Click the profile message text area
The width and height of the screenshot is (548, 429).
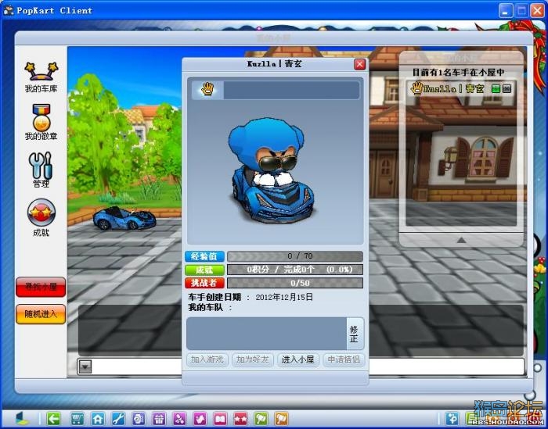267,334
